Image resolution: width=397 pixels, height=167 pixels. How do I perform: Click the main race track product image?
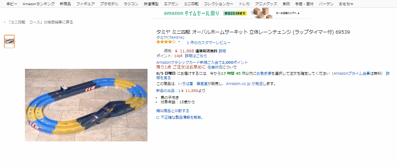[86, 105]
